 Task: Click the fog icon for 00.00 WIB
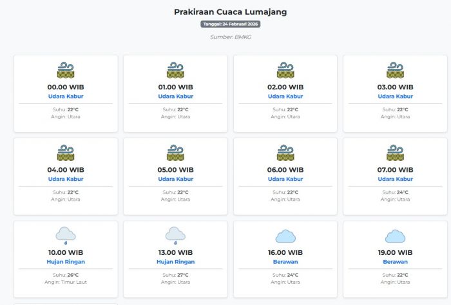(66, 70)
